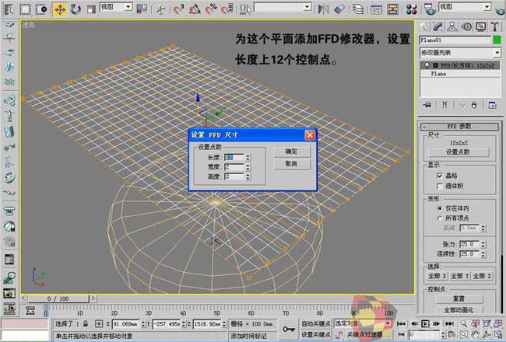The image size is (506, 342).
Task: Click the Zoom magnifier viewport control
Action: pyautogui.click(x=463, y=323)
